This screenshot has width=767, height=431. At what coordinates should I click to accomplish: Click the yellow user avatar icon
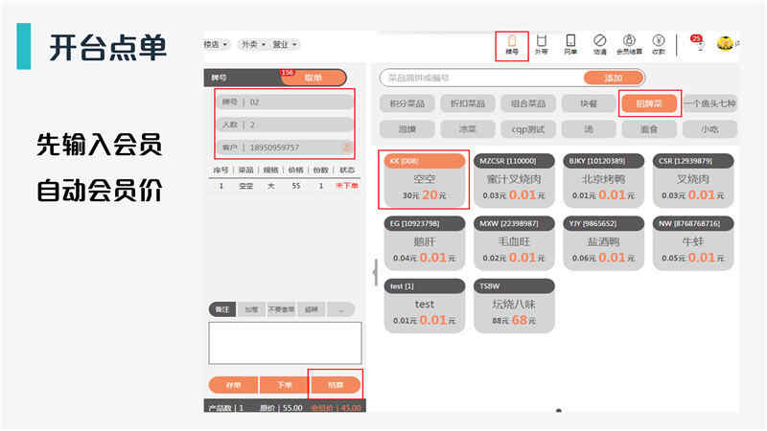pyautogui.click(x=725, y=43)
